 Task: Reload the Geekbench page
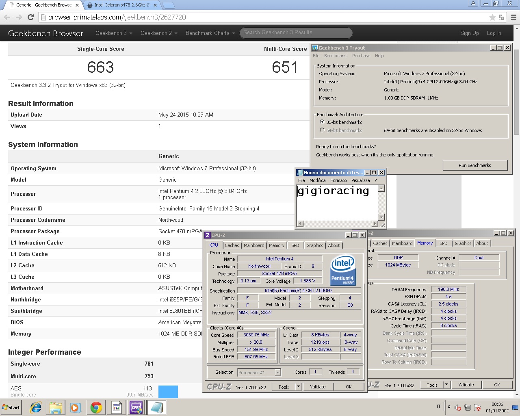(x=30, y=17)
